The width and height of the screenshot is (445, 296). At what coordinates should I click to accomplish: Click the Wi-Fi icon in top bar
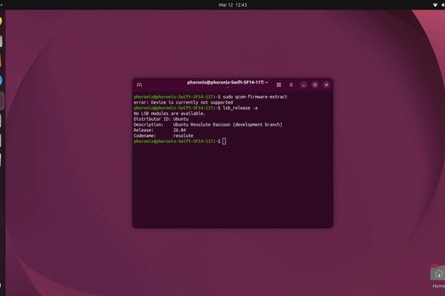tap(435, 5)
